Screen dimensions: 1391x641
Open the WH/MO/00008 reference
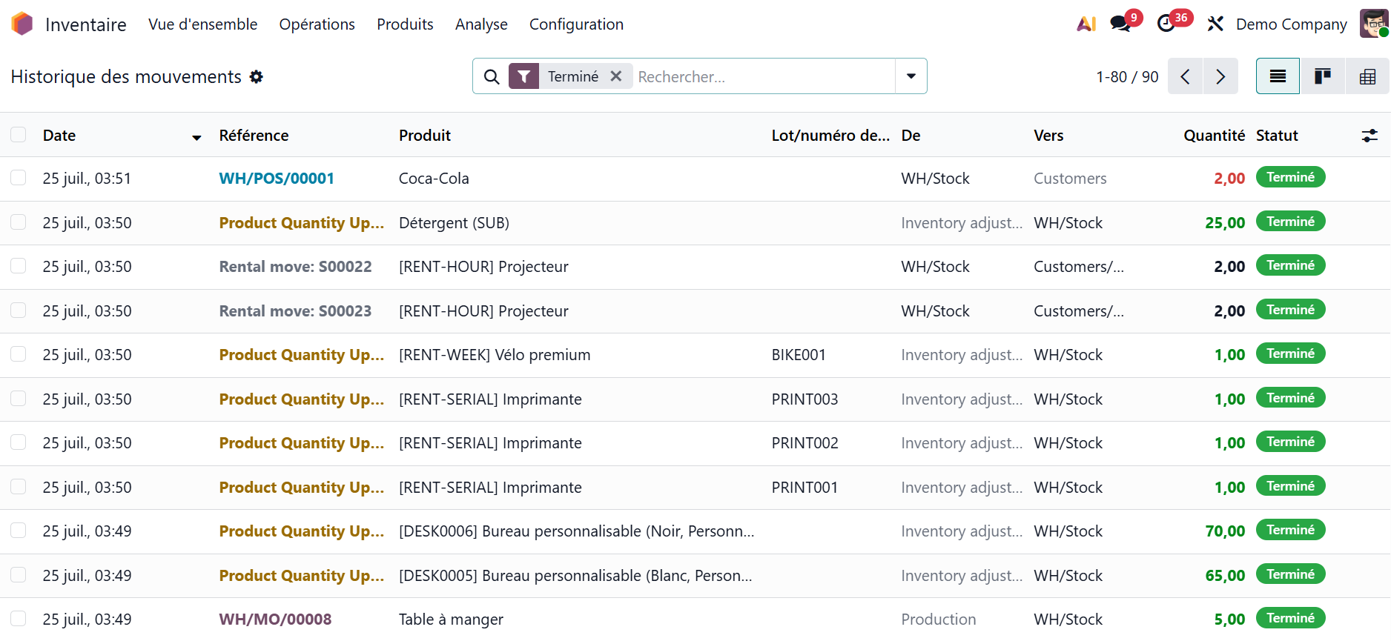[275, 620]
